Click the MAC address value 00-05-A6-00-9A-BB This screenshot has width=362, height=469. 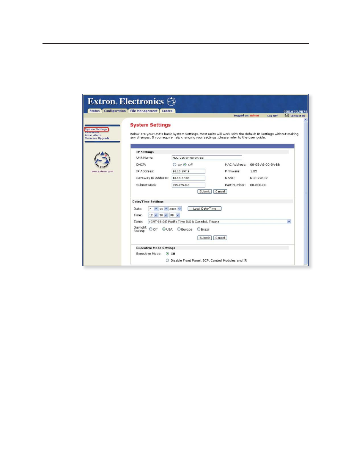point(265,165)
